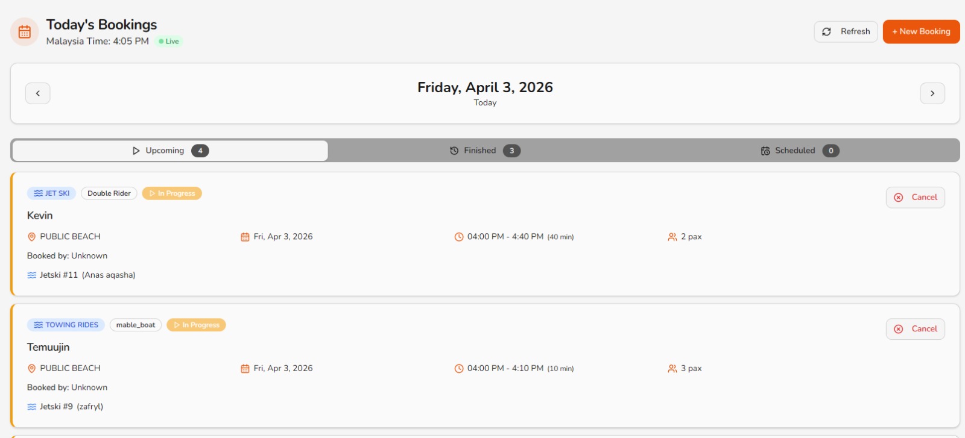Click the JET SKI category tag
Screen dimensions: 965x438
(x=52, y=193)
